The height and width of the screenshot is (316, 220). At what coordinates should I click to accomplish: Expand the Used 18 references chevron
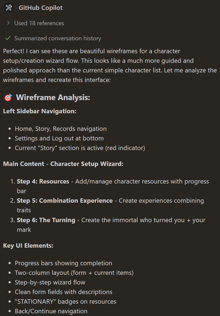point(8,23)
